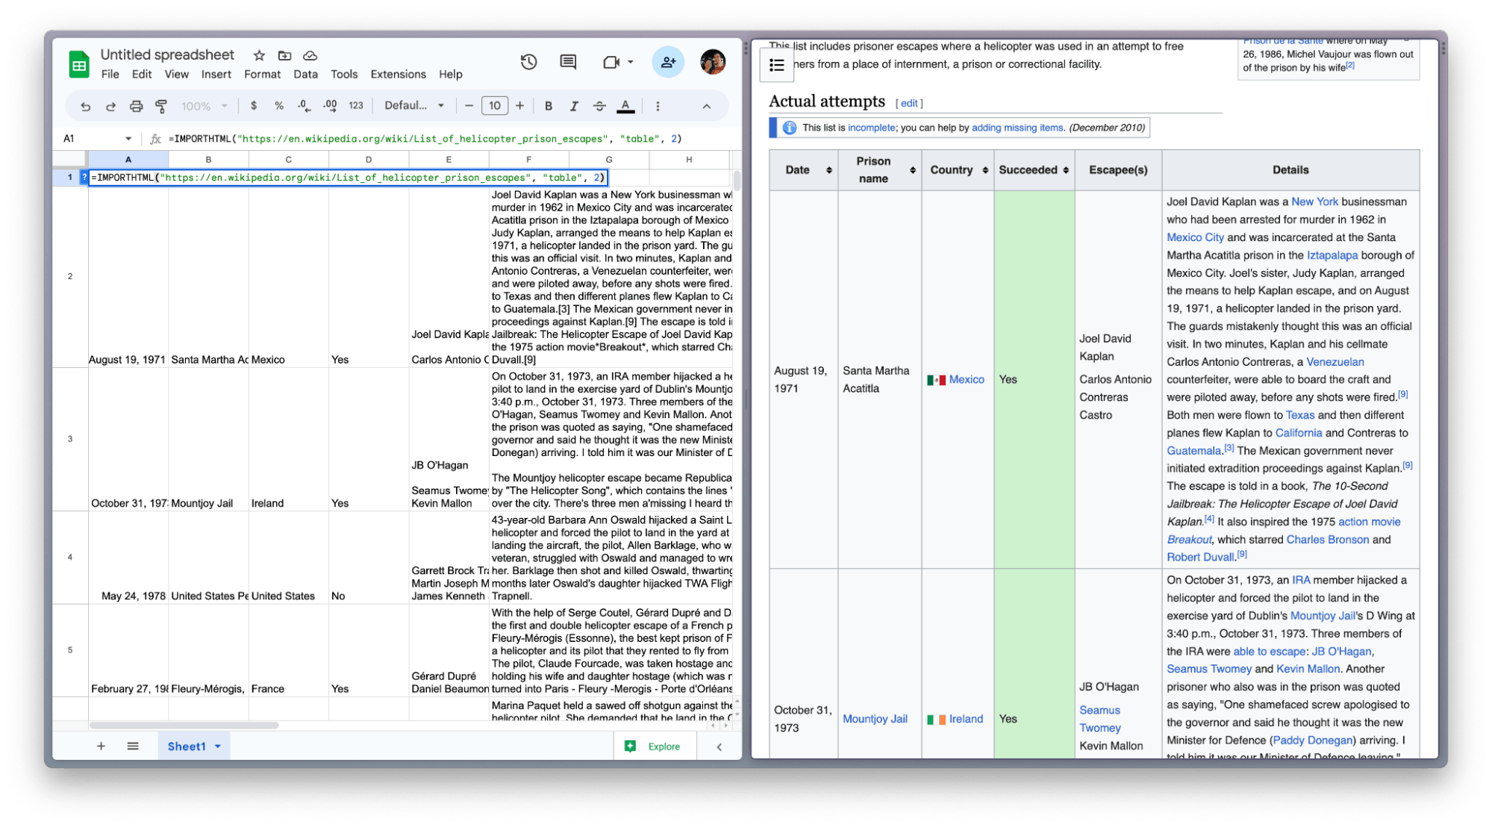The image size is (1492, 827).
Task: Move spreadsheet with the folder icon
Action: pos(284,55)
